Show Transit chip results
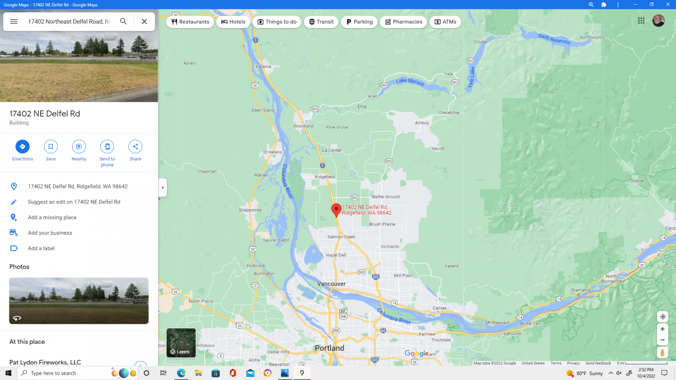This screenshot has height=380, width=676. 321,22
